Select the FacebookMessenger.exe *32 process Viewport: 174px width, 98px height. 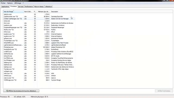click(x=39, y=27)
